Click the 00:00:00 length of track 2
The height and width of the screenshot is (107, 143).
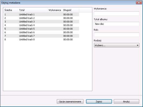point(68,18)
